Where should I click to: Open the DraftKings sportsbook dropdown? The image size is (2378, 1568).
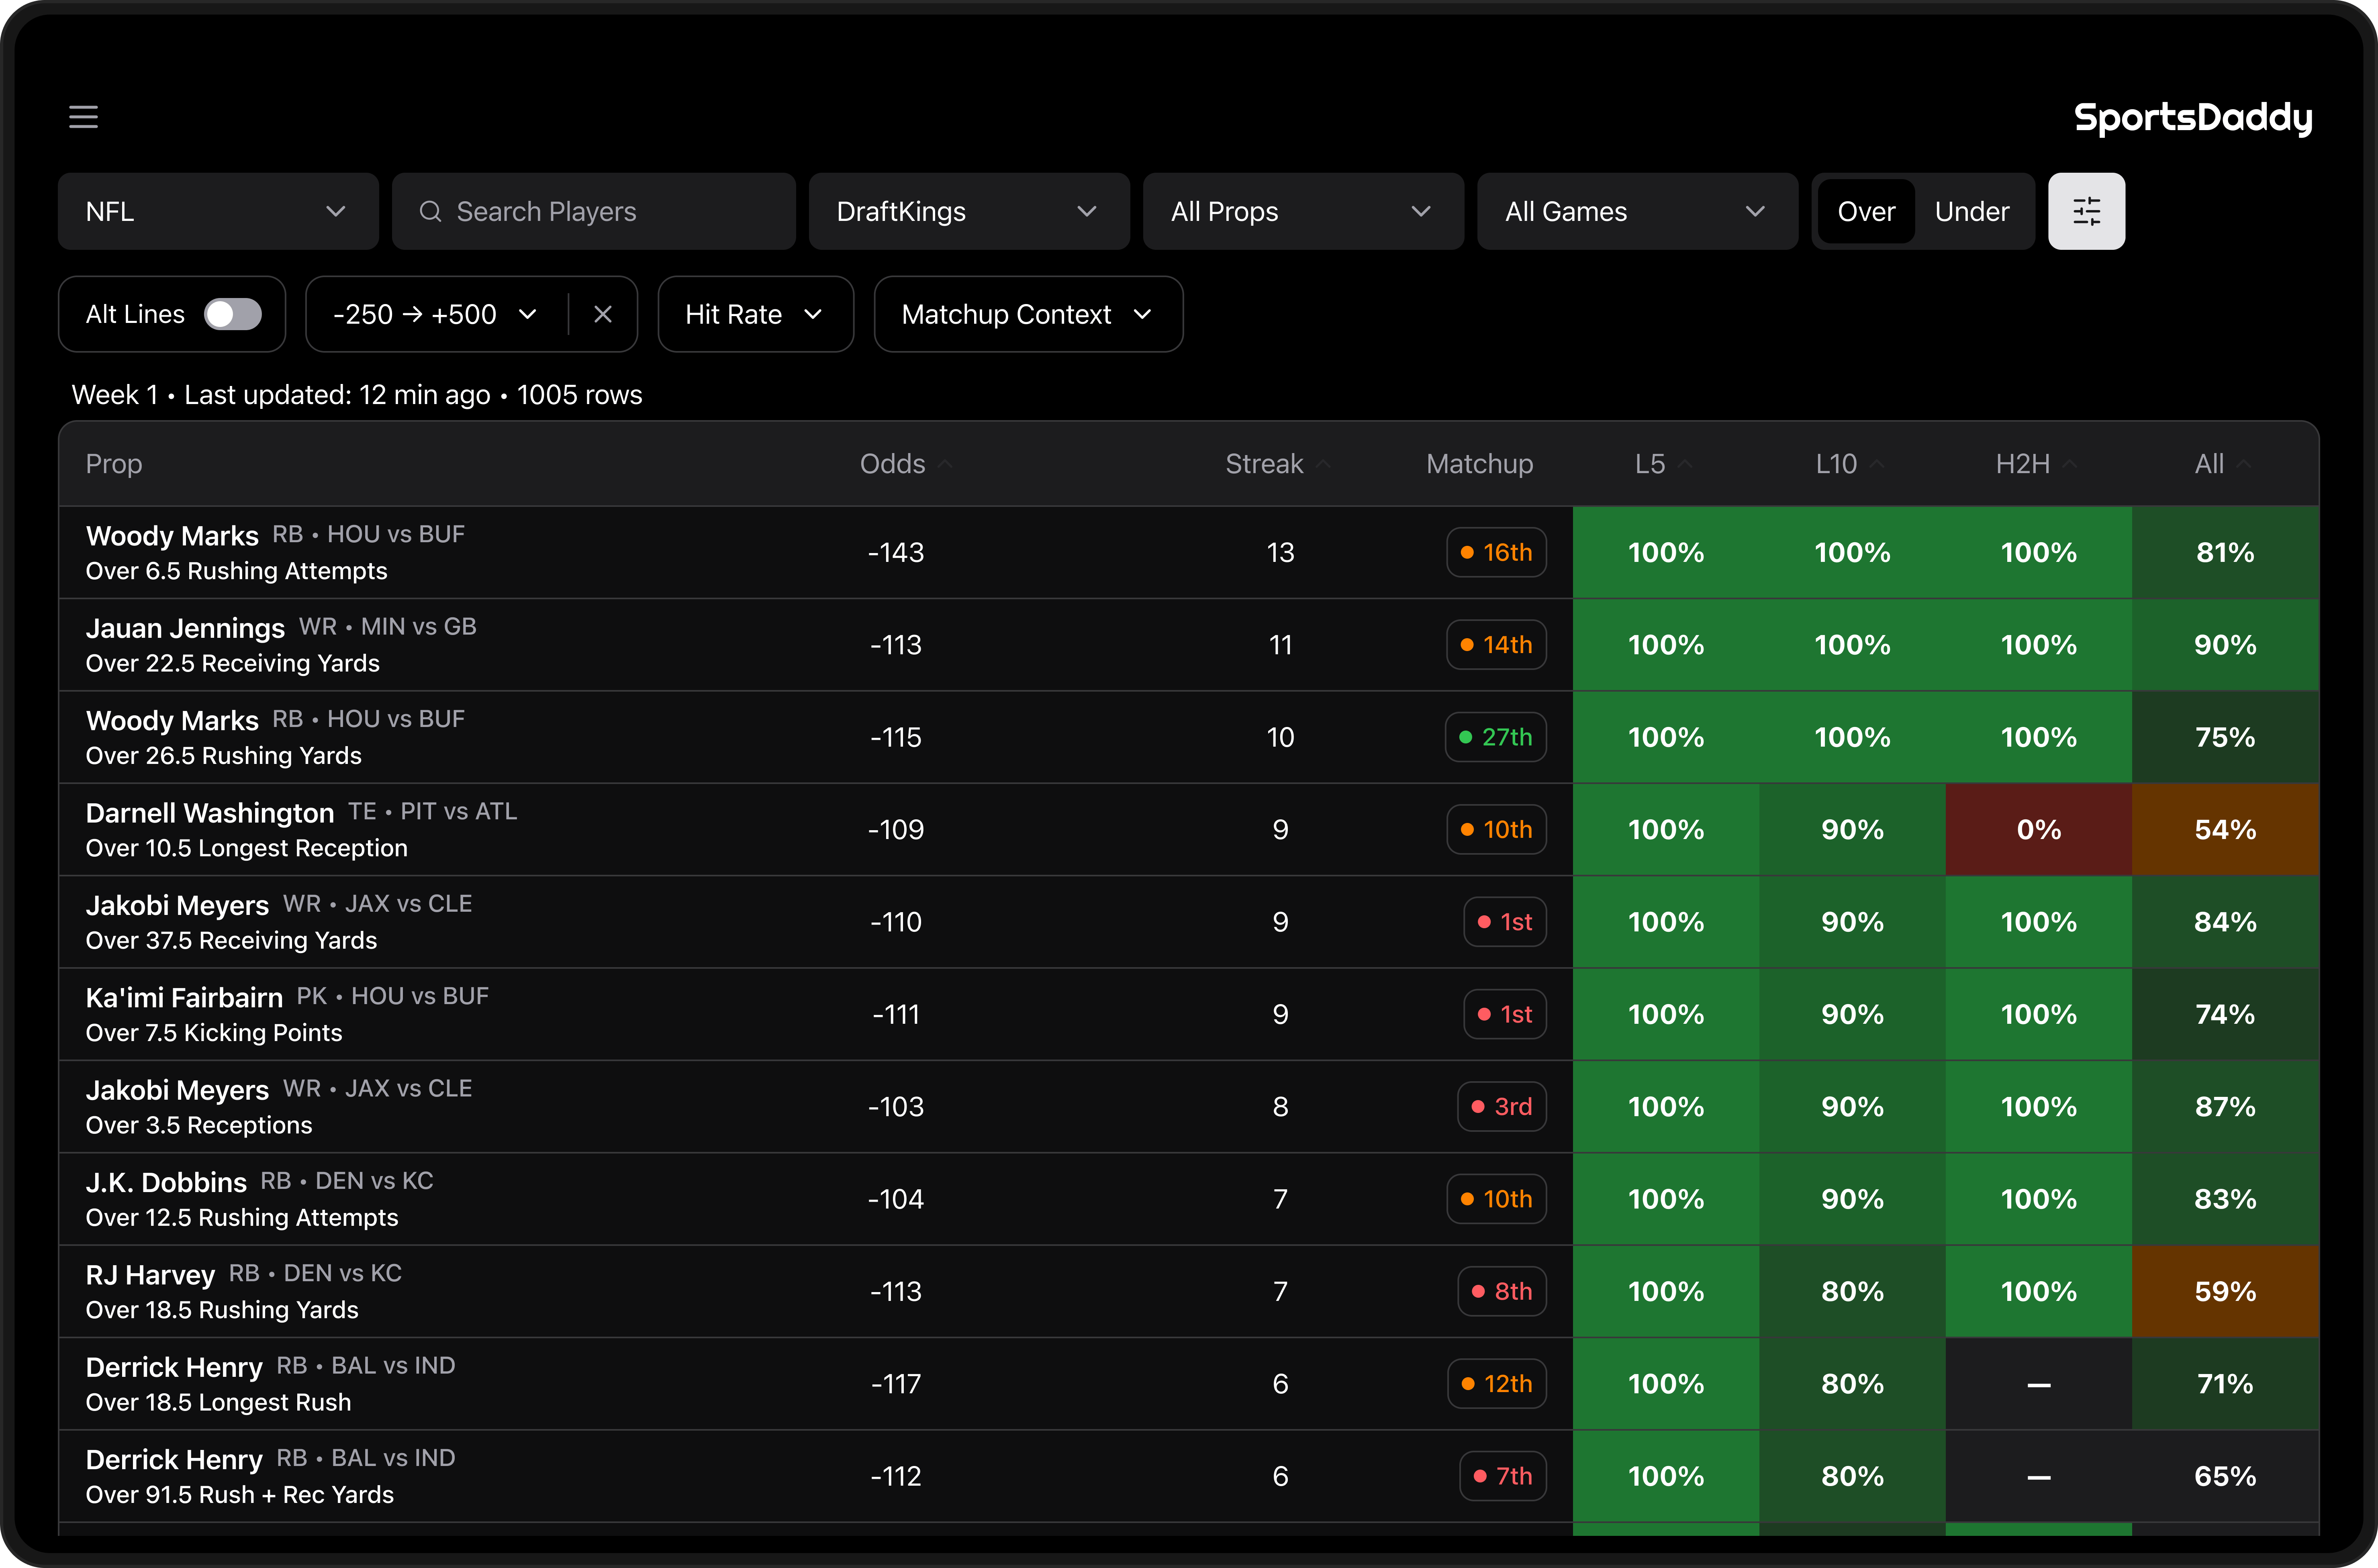point(969,211)
